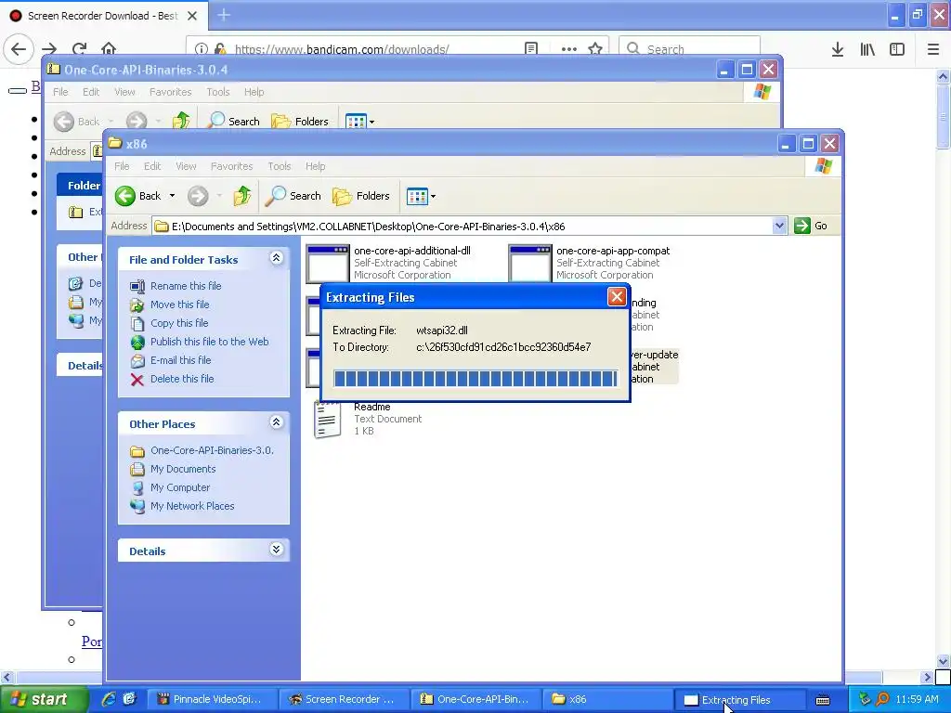Click Internet Explorer quick launch icon
The height and width of the screenshot is (713, 951).
coord(109,699)
